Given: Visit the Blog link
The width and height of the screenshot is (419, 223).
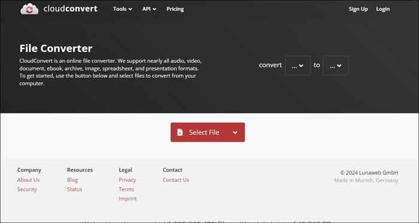Looking at the screenshot, I should coord(72,180).
